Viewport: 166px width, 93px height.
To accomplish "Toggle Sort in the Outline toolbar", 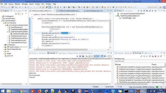I will [x=144, y=11].
